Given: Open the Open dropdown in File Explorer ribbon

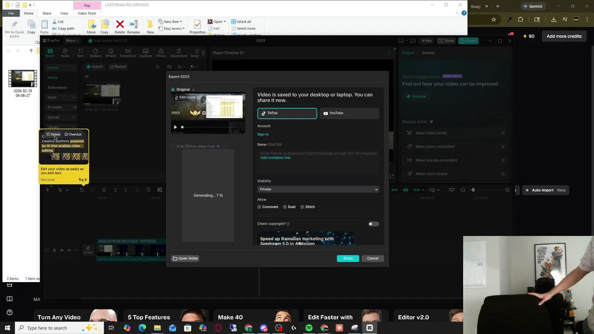Looking at the screenshot, I should [x=217, y=22].
